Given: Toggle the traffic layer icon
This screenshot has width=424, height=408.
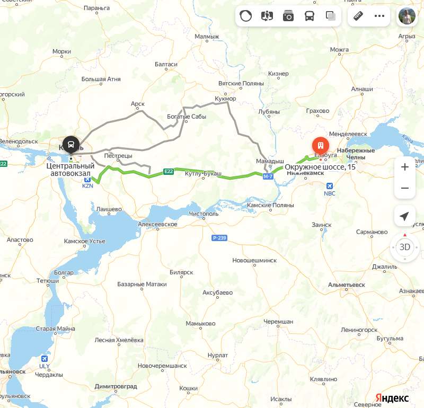Looking at the screenshot, I should [245, 16].
